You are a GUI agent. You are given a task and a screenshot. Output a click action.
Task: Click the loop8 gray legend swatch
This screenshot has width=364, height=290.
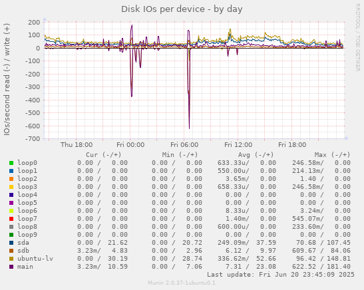tap(11, 227)
